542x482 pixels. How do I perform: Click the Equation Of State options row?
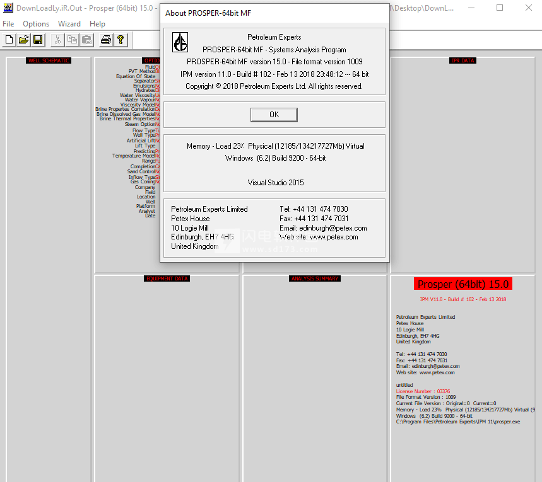tap(137, 76)
